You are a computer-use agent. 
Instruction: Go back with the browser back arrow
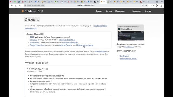click(12, 6)
